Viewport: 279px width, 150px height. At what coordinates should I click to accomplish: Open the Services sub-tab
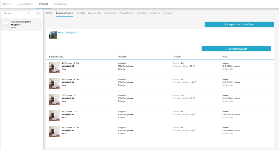(167, 13)
